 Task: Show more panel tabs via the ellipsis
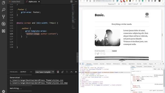coord(31,72)
